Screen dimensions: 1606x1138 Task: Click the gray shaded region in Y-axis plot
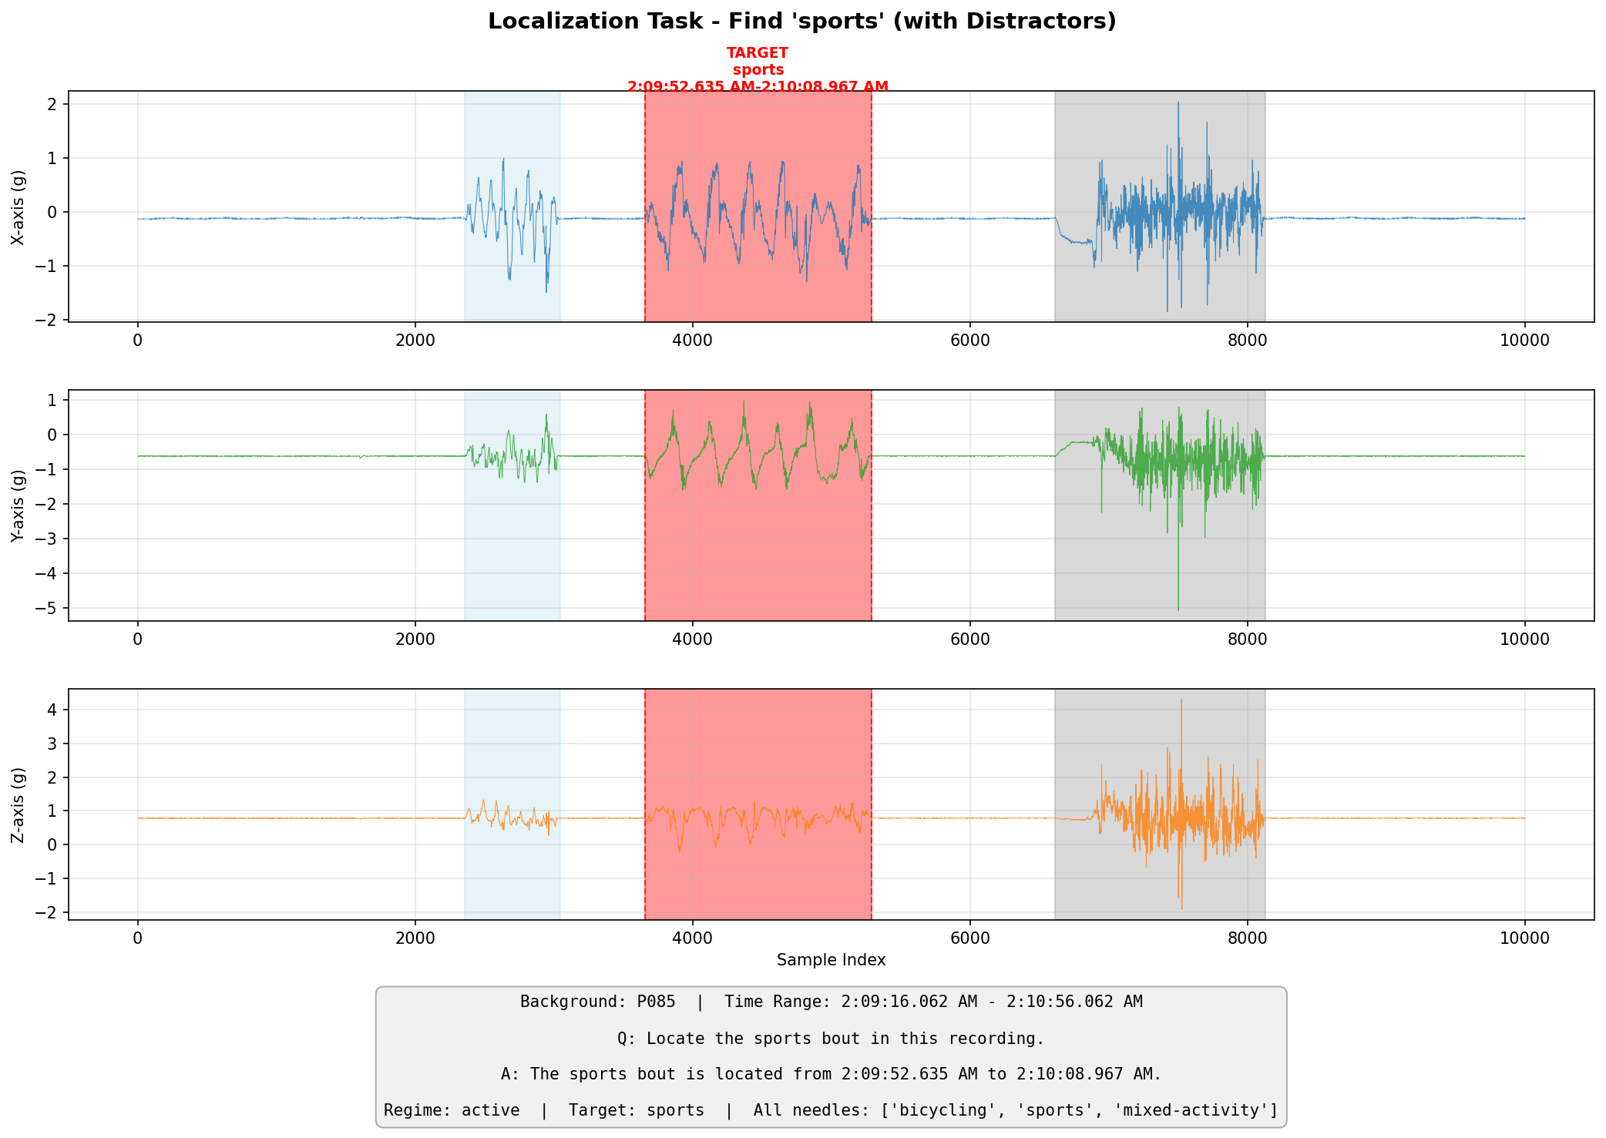pyautogui.click(x=1159, y=505)
